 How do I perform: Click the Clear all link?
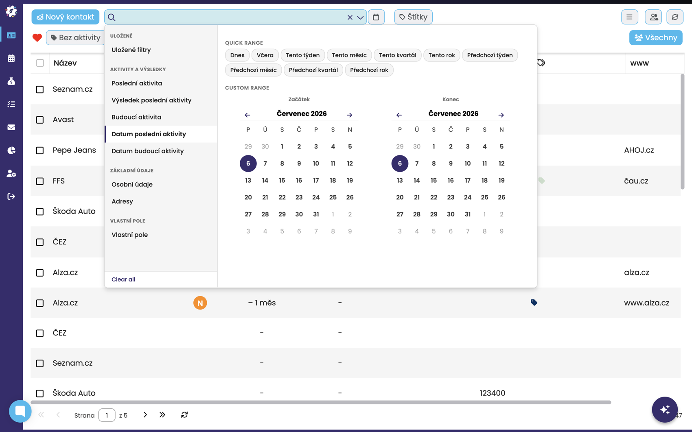pyautogui.click(x=123, y=279)
